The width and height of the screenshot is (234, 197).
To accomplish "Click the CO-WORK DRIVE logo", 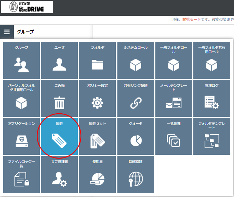I will point(27,7).
